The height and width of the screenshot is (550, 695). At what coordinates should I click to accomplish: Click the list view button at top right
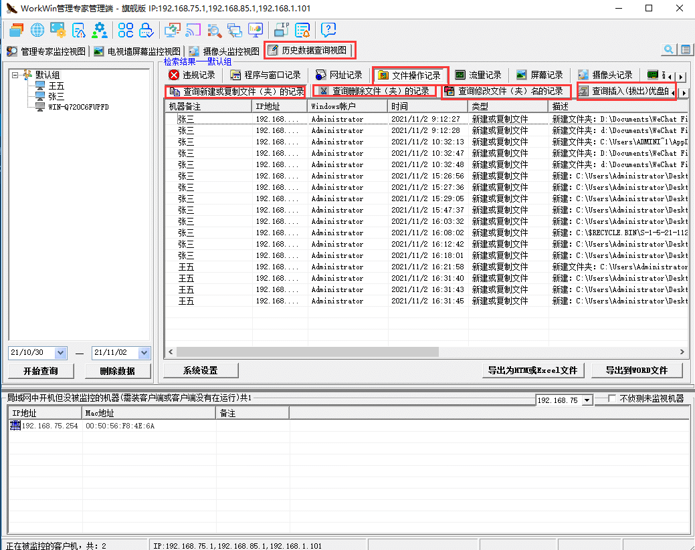pyautogui.click(x=685, y=49)
